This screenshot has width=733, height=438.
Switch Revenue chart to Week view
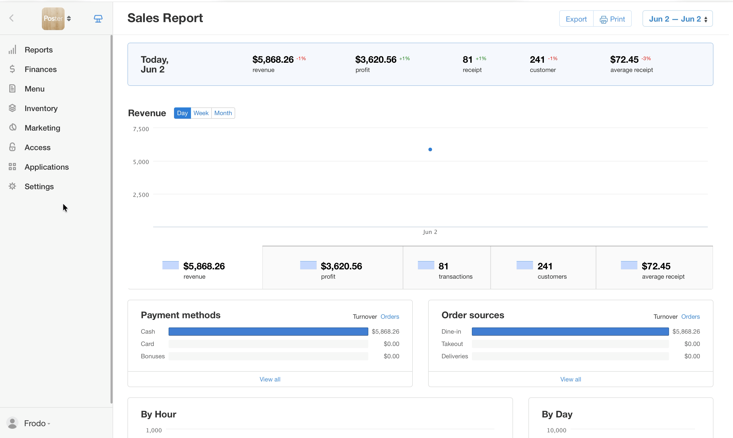201,113
